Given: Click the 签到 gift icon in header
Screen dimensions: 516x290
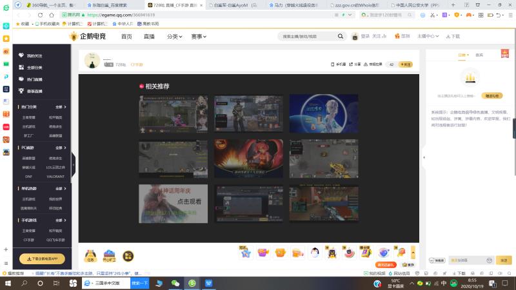Looking at the screenshot, I should [397, 36].
